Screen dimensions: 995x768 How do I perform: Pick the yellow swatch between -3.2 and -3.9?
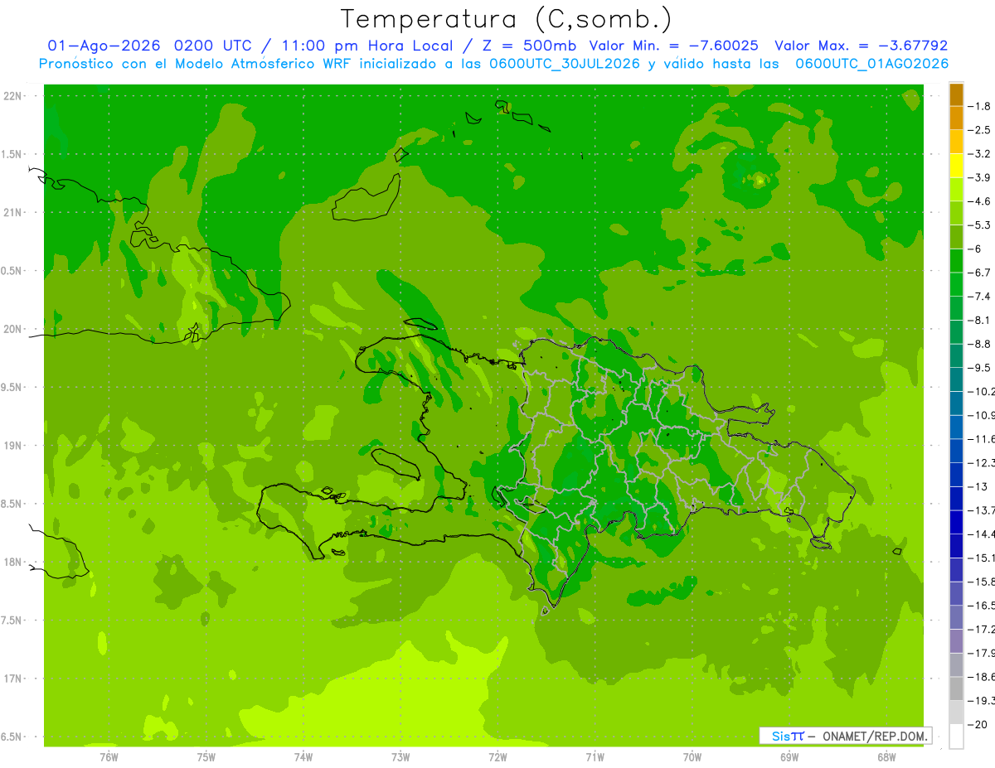956,165
